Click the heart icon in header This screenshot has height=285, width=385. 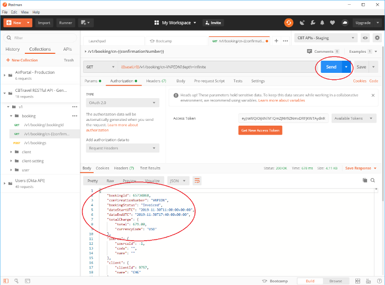tap(332, 23)
